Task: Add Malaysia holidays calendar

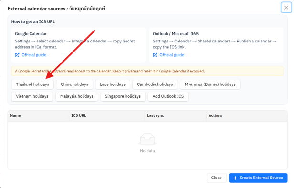Action: click(77, 96)
